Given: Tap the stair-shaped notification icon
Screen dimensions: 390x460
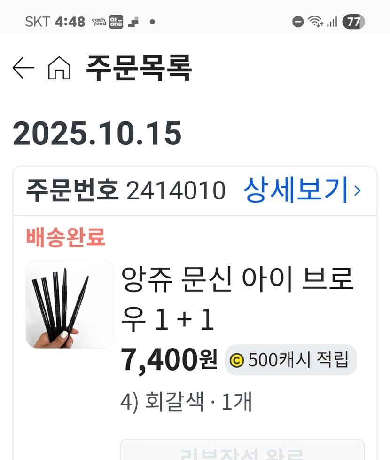Looking at the screenshot, I should coord(133,22).
